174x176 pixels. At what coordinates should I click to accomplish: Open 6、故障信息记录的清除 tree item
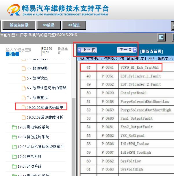coord(47,88)
